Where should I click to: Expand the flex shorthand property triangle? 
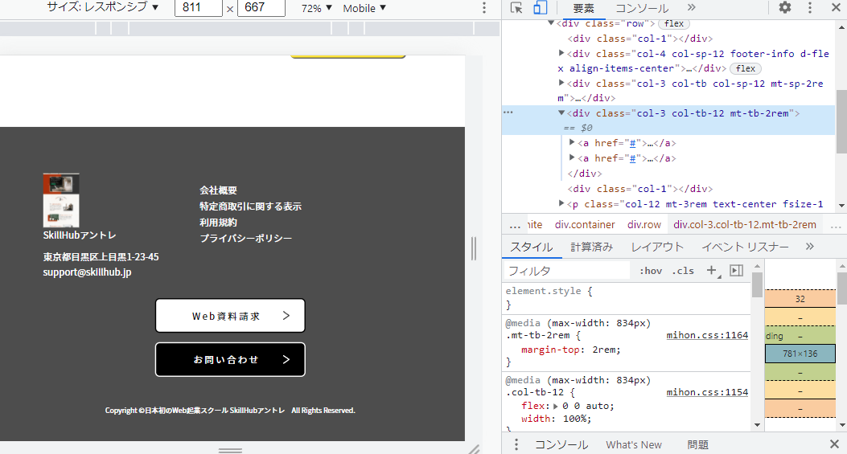pyautogui.click(x=555, y=406)
